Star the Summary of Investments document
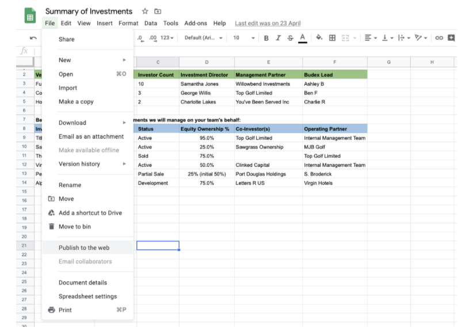This screenshot has height=335, width=458. pos(145,12)
